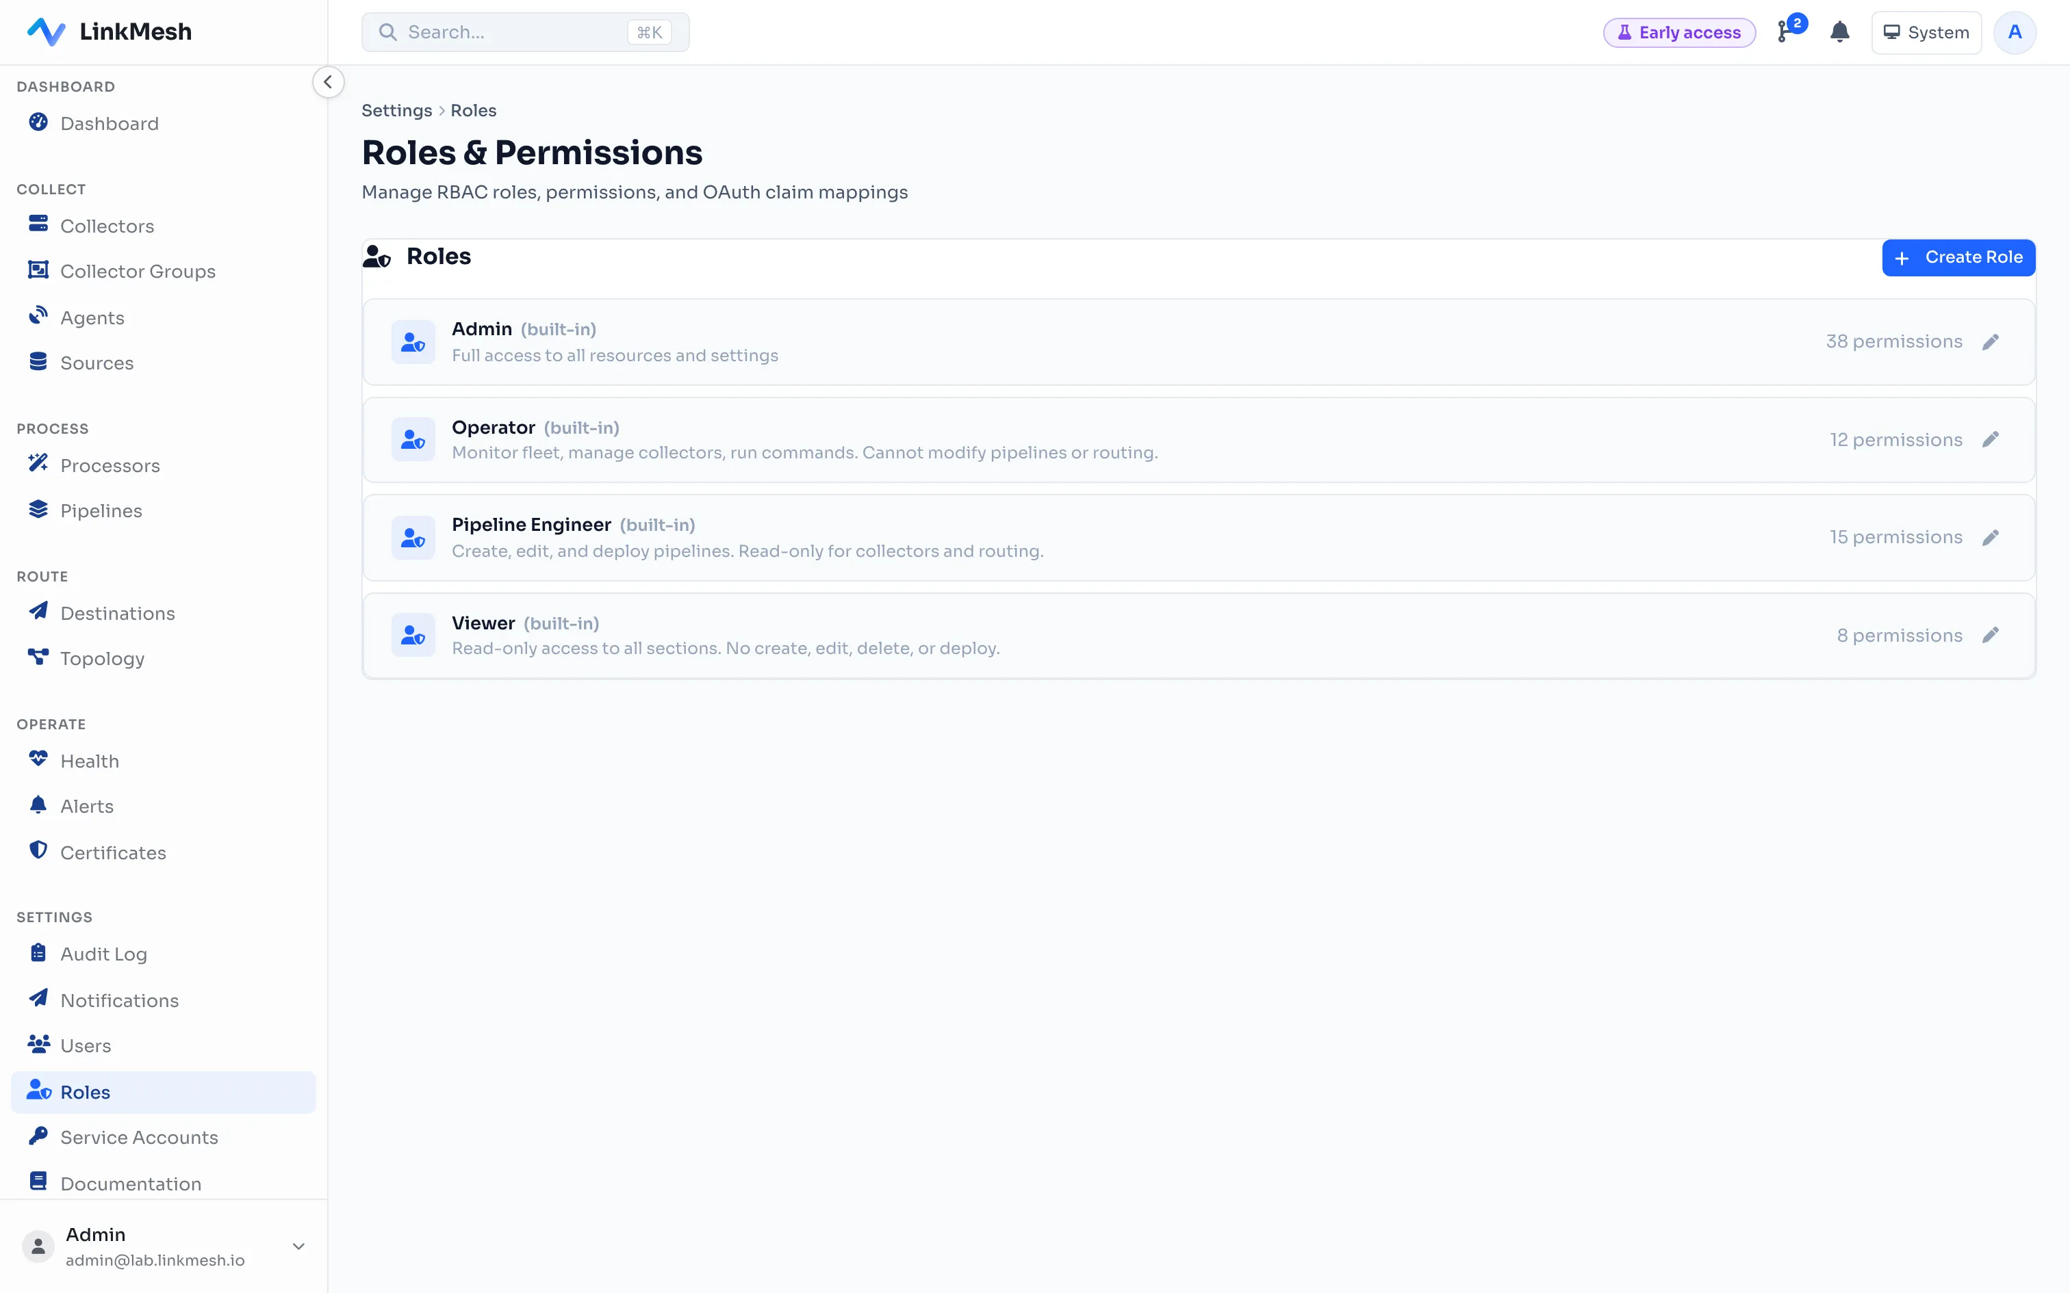Click admin@lab.linkmesh.io account email
2070x1293 pixels.
[155, 1259]
